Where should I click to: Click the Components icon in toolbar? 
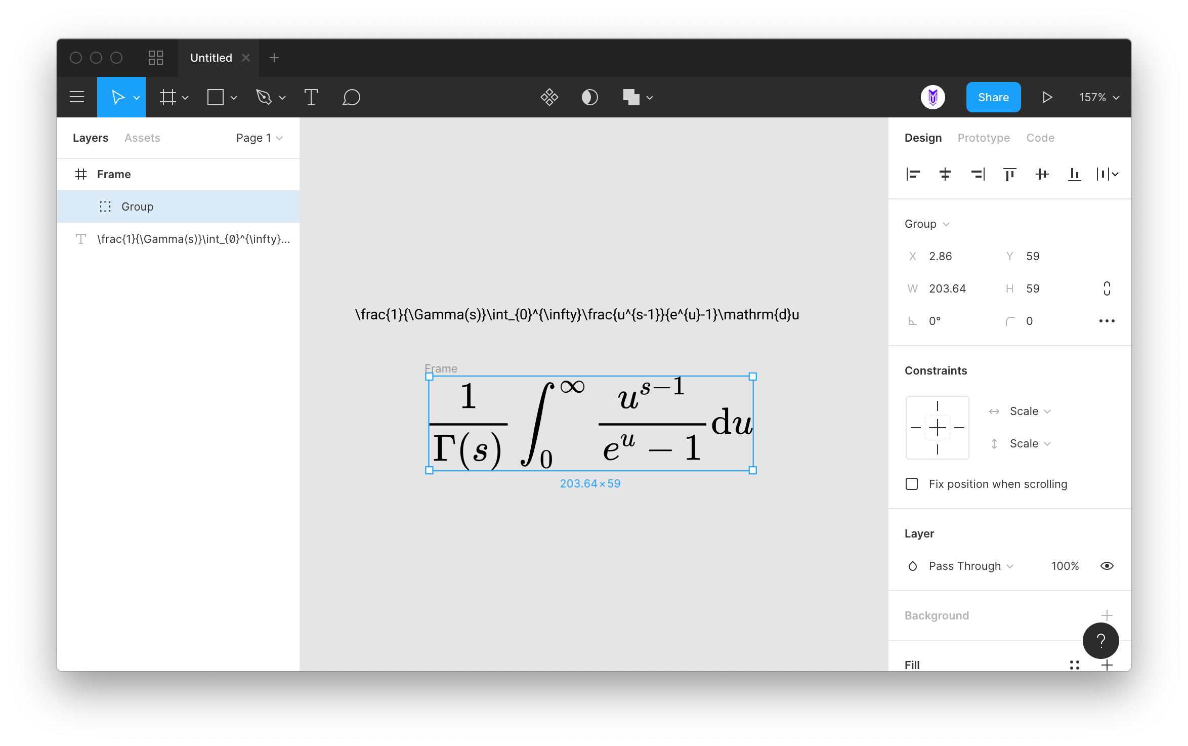549,97
